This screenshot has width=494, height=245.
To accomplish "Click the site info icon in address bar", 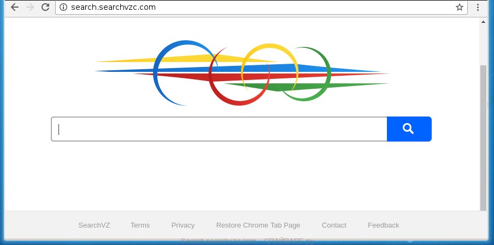I will click(x=63, y=8).
